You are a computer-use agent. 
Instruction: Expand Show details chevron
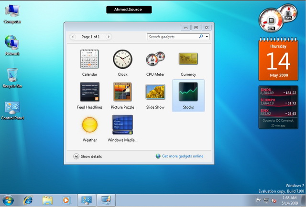(76, 156)
